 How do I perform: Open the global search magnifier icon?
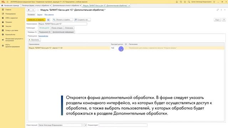(189, 2)
